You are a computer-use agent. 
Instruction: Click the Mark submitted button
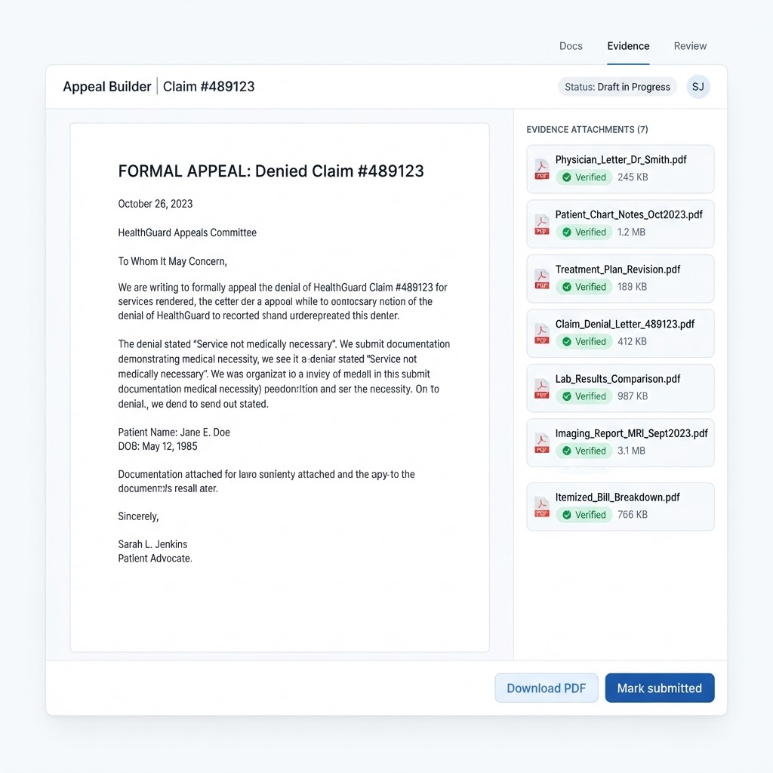[x=660, y=688]
